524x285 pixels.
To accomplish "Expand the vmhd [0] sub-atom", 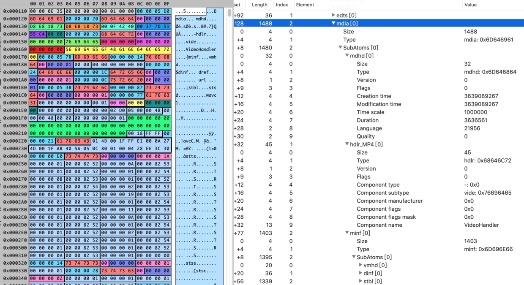I will point(360,265).
